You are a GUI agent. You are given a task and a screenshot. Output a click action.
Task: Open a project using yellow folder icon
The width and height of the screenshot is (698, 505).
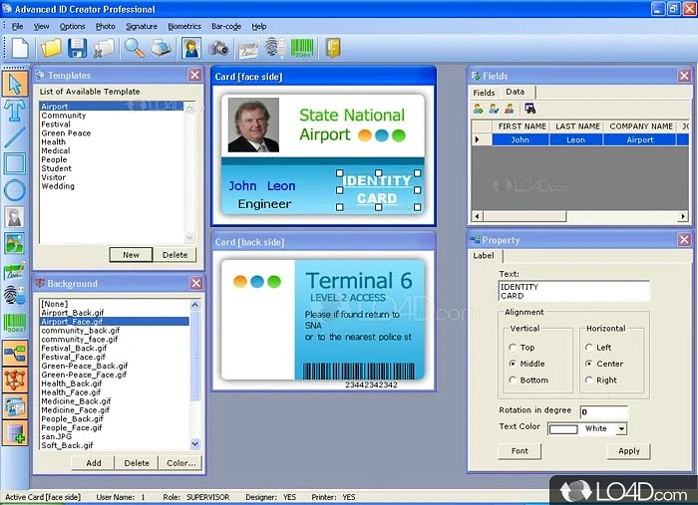coord(51,48)
